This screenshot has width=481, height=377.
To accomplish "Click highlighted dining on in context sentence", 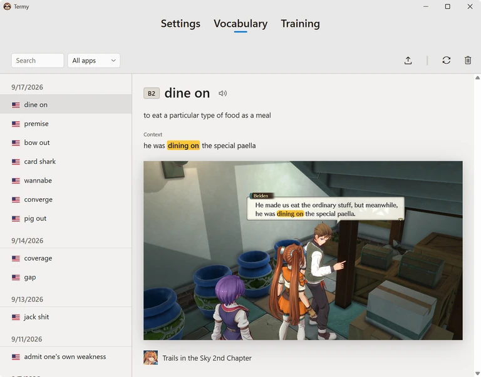I will pyautogui.click(x=183, y=146).
